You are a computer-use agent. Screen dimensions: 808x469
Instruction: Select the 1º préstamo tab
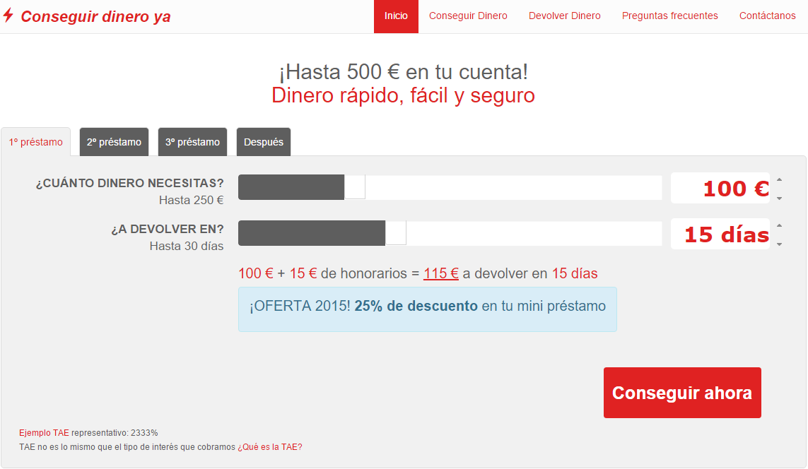[x=35, y=142]
